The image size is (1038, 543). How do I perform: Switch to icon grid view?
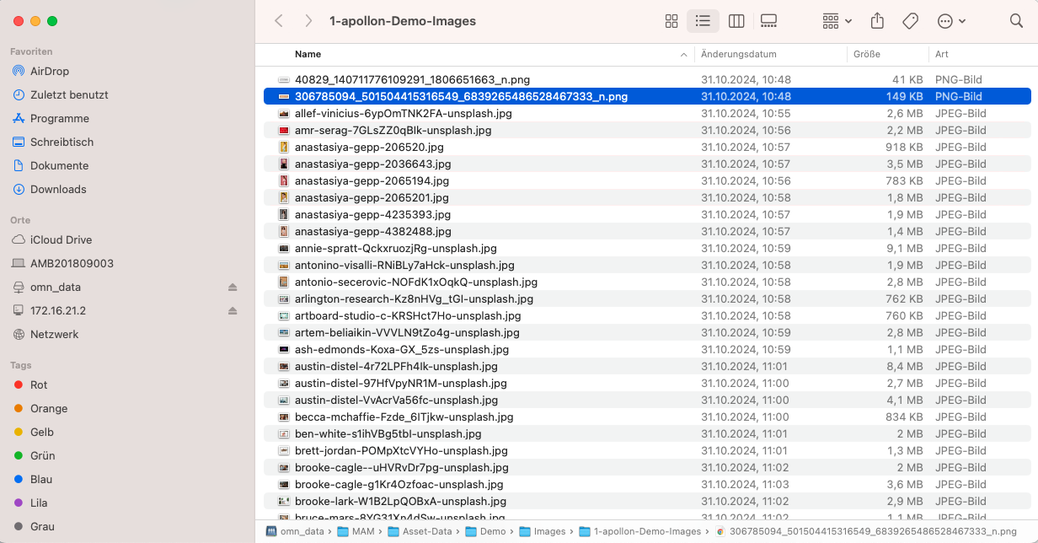pyautogui.click(x=671, y=21)
